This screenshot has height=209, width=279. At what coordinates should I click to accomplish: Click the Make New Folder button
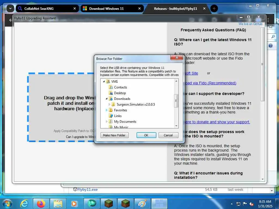[114, 135]
